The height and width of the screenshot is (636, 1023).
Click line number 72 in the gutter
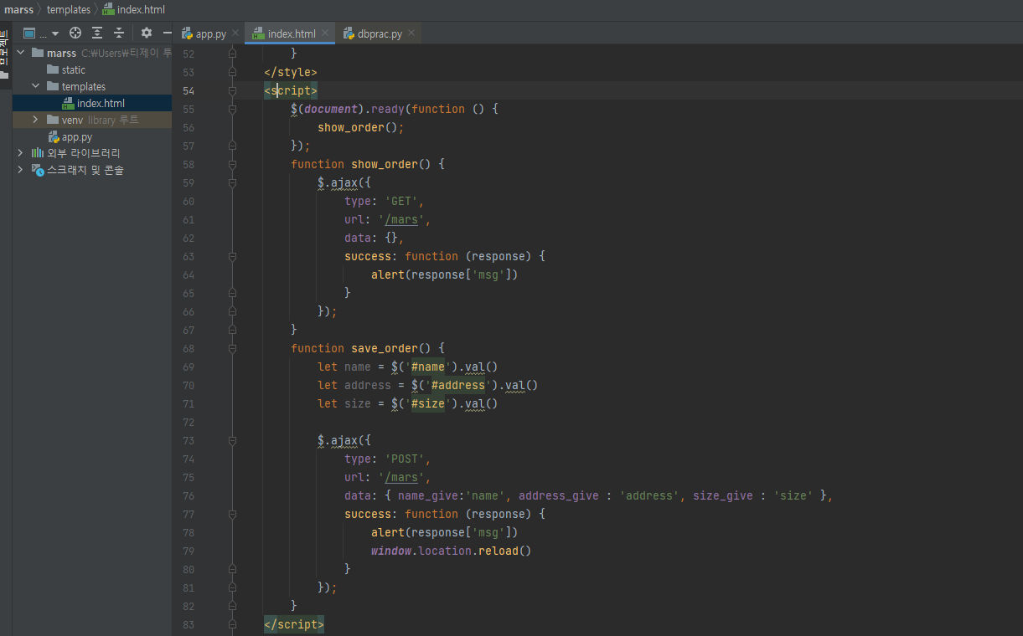point(188,422)
